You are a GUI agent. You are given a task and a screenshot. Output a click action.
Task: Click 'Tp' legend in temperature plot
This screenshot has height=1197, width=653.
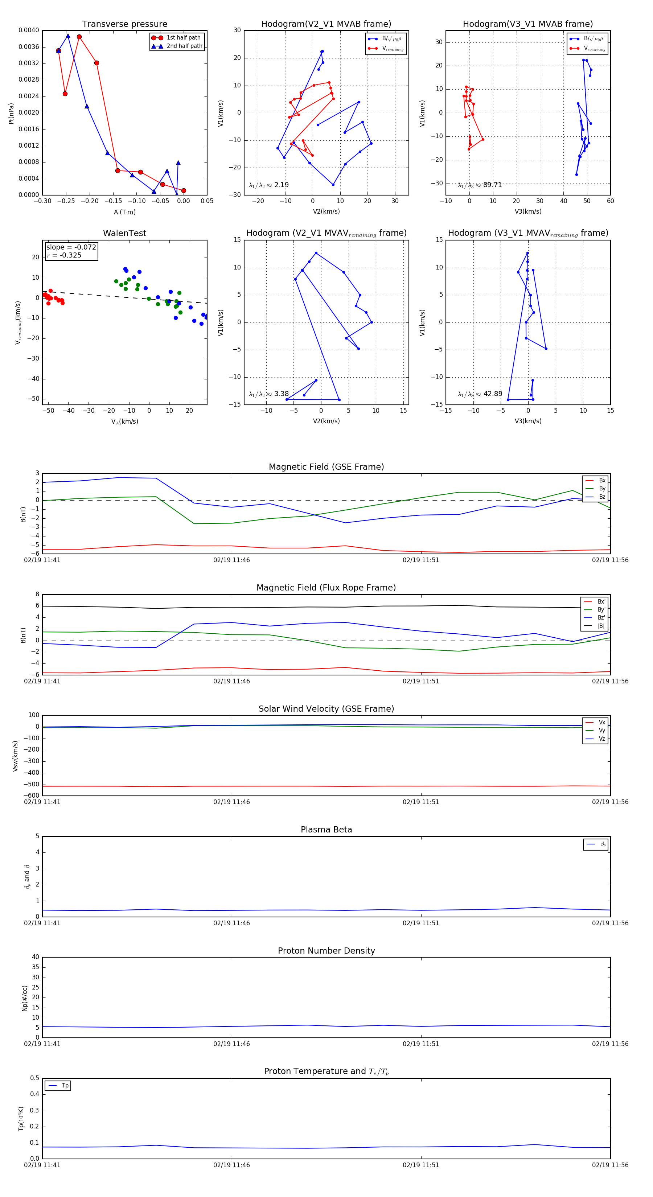tap(58, 1086)
